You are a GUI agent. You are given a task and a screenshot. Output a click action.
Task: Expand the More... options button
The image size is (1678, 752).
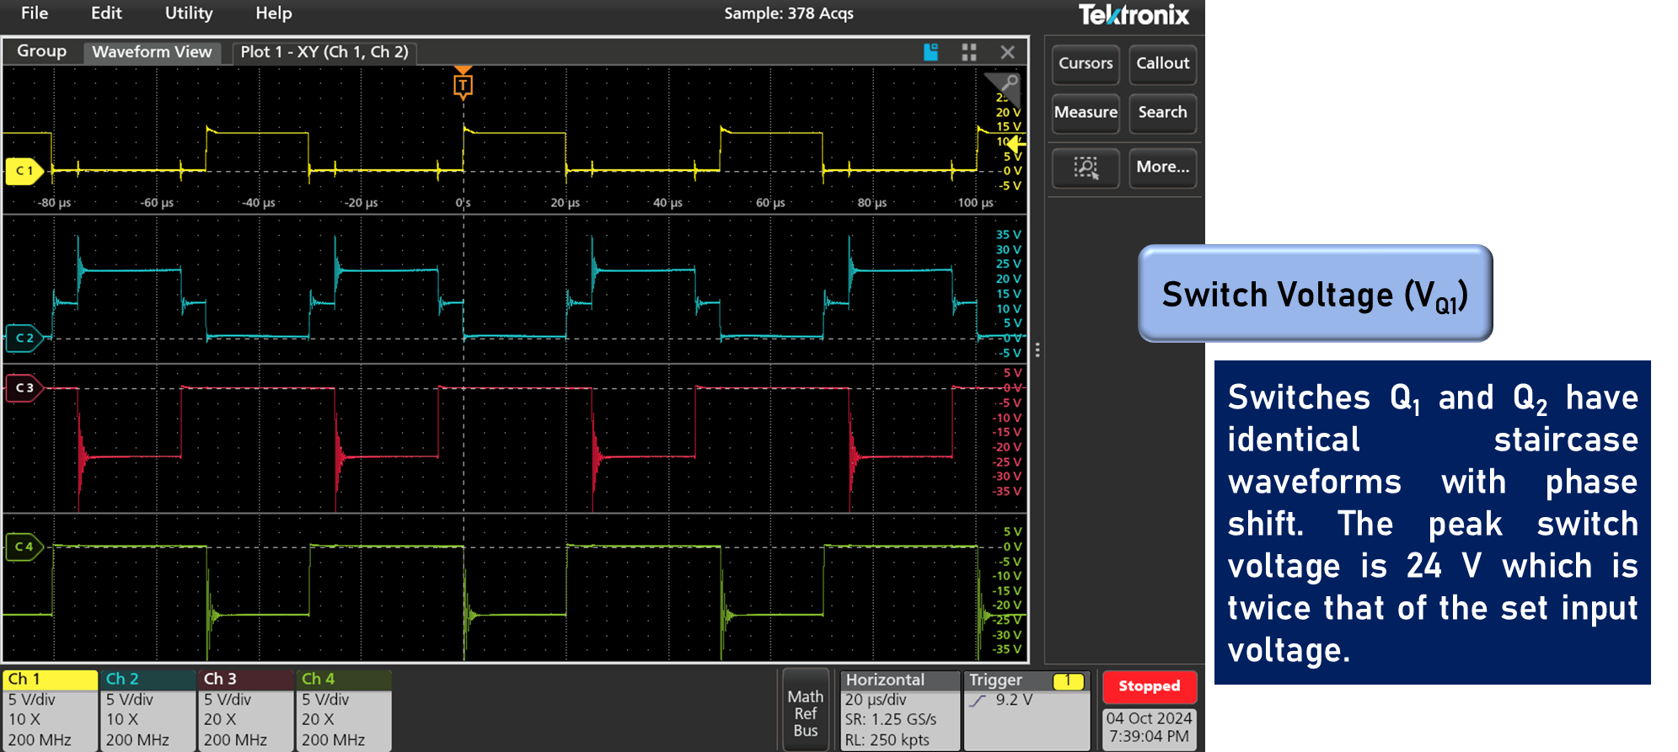1162,168
